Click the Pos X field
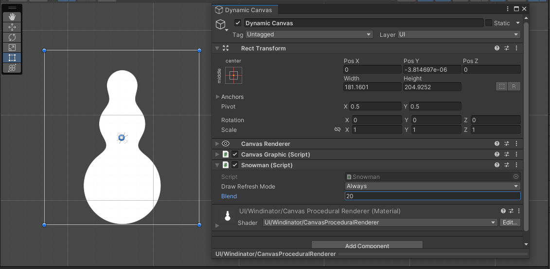This screenshot has height=269, width=550. pos(372,70)
